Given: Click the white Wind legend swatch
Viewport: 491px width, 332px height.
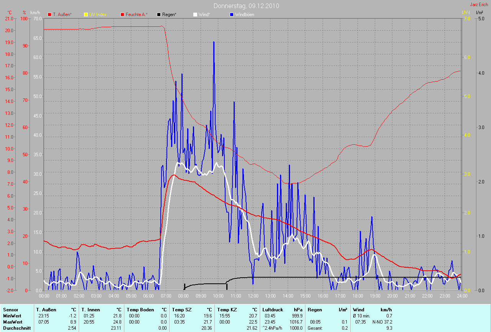Looking at the screenshot, I should (x=195, y=15).
